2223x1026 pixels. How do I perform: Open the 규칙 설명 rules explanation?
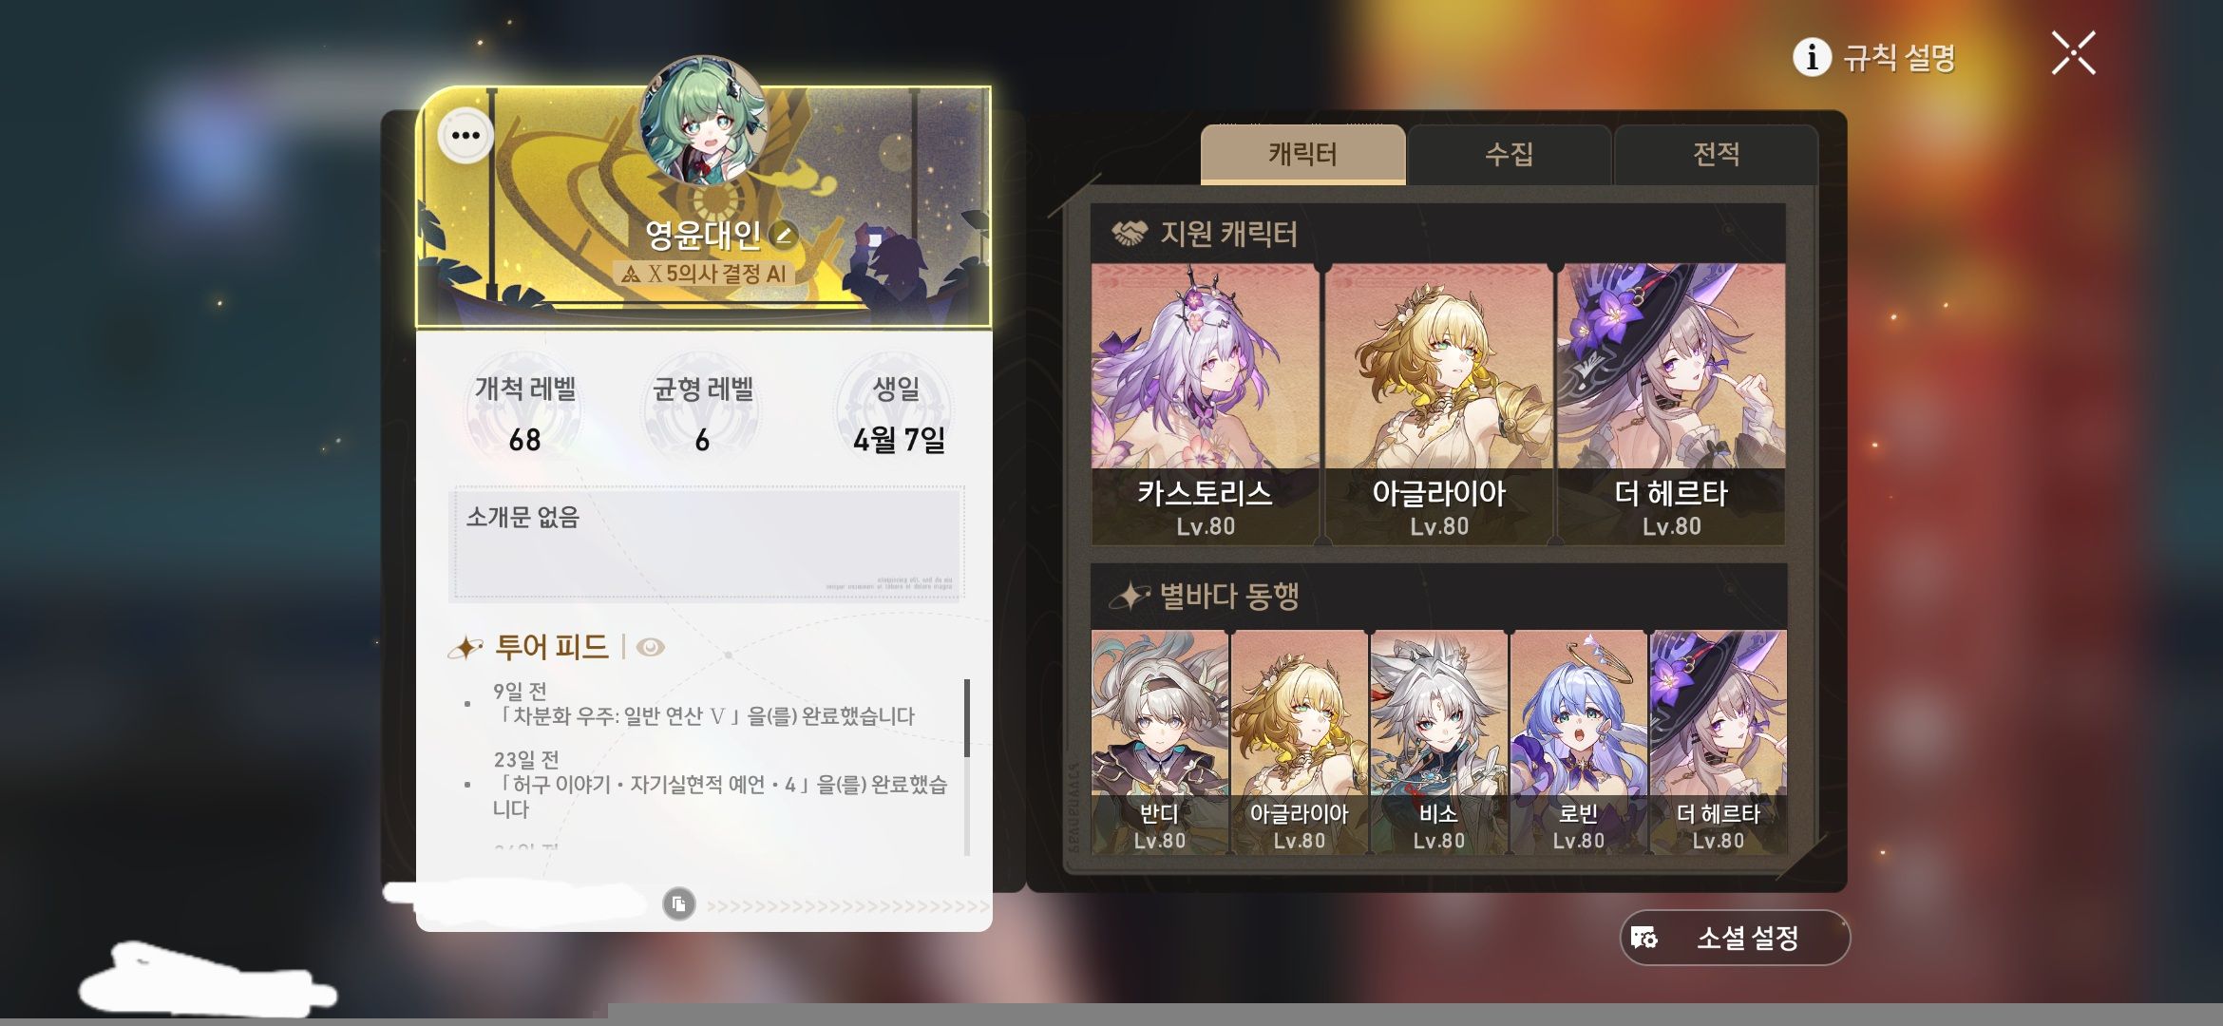point(1898,58)
